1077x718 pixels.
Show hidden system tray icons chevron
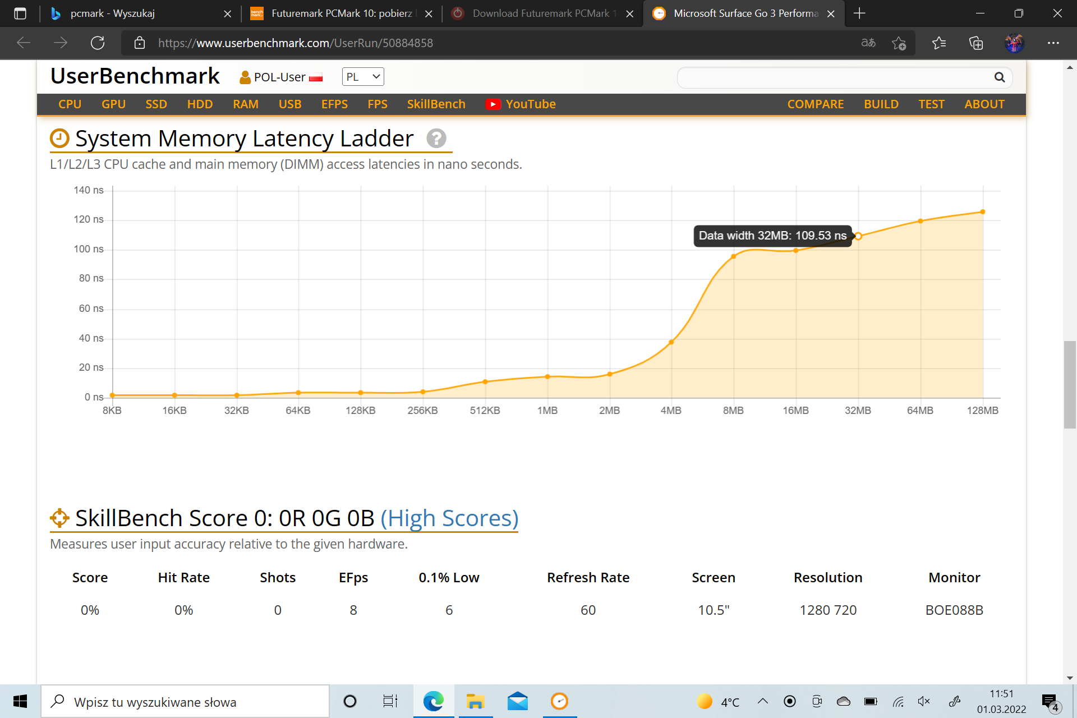(762, 701)
